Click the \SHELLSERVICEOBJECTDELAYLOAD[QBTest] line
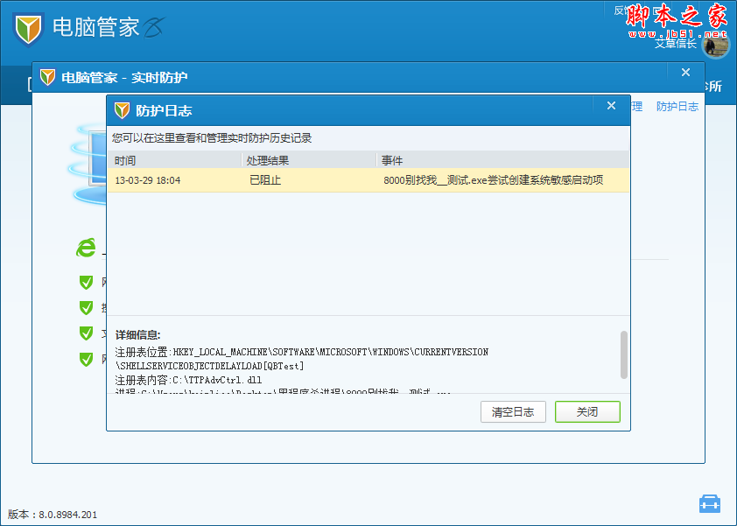 (x=209, y=366)
